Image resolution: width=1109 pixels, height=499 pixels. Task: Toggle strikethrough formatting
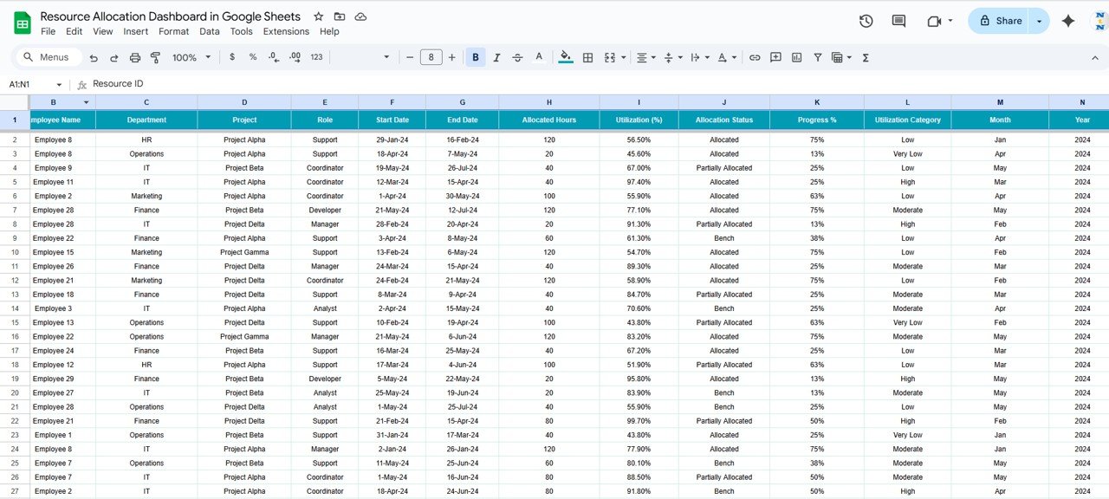click(517, 57)
